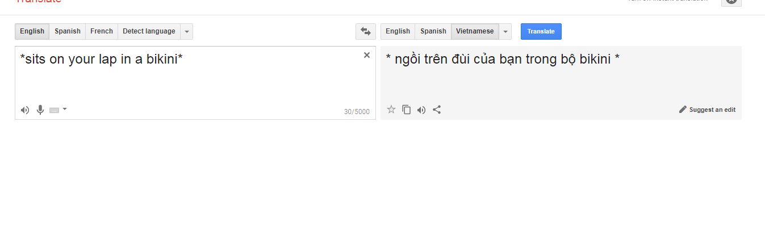Expand the target language dropdown arrow
Image resolution: width=765 pixels, height=231 pixels.
point(505,31)
